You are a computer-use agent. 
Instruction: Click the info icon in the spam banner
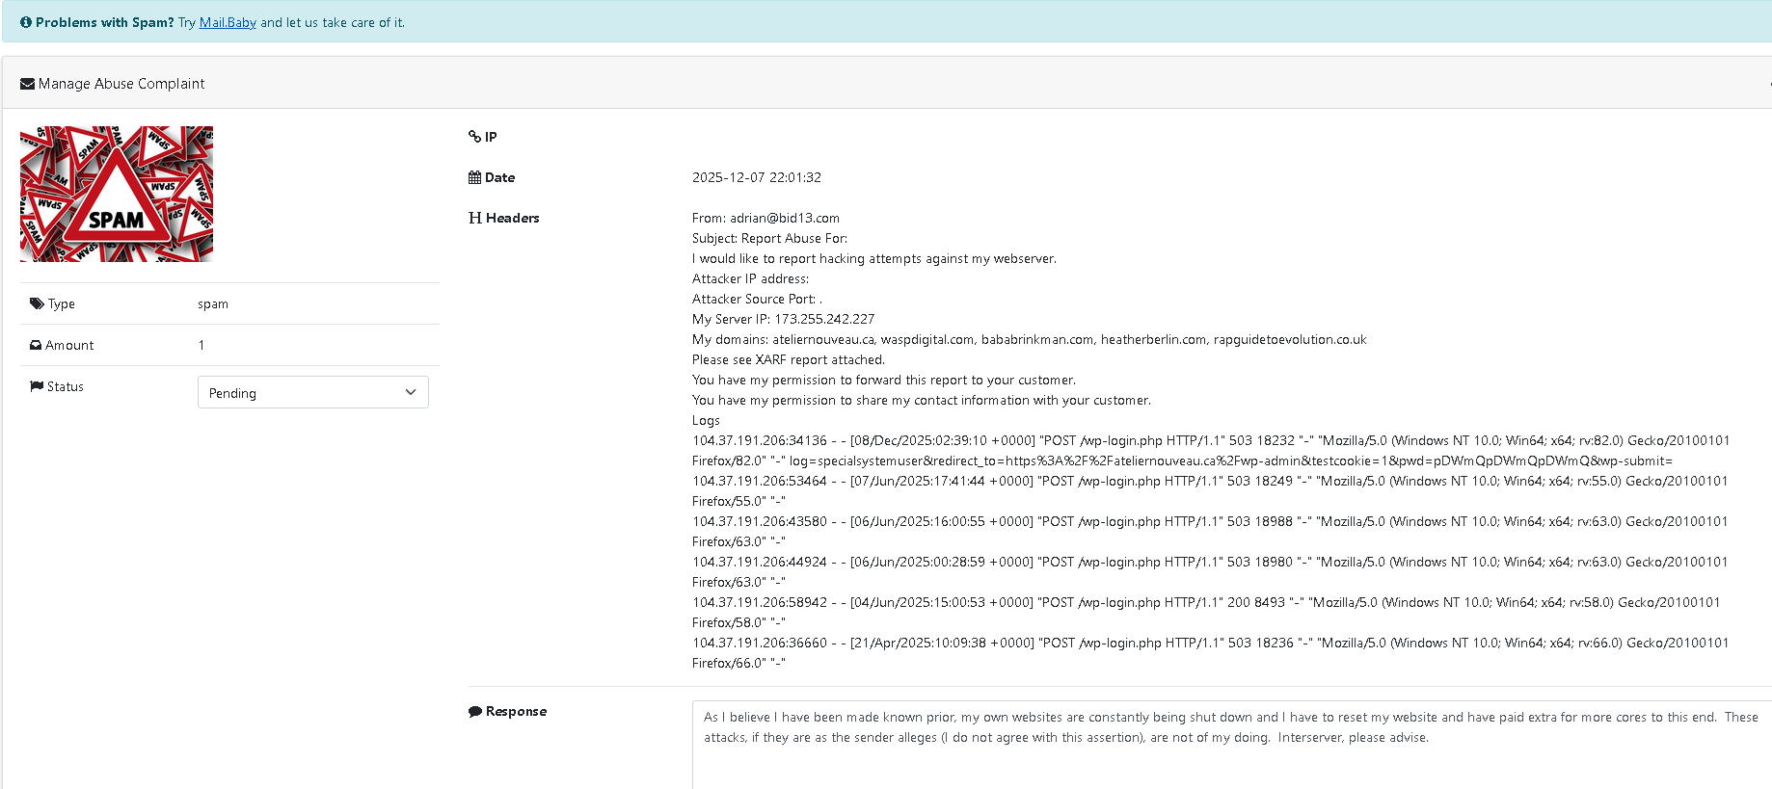26,22
